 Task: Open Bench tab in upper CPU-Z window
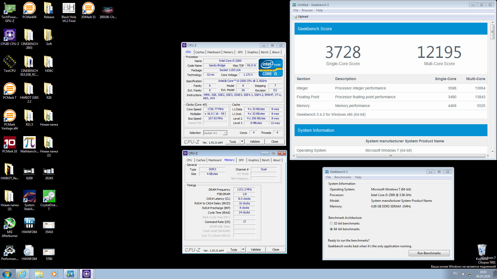click(265, 52)
